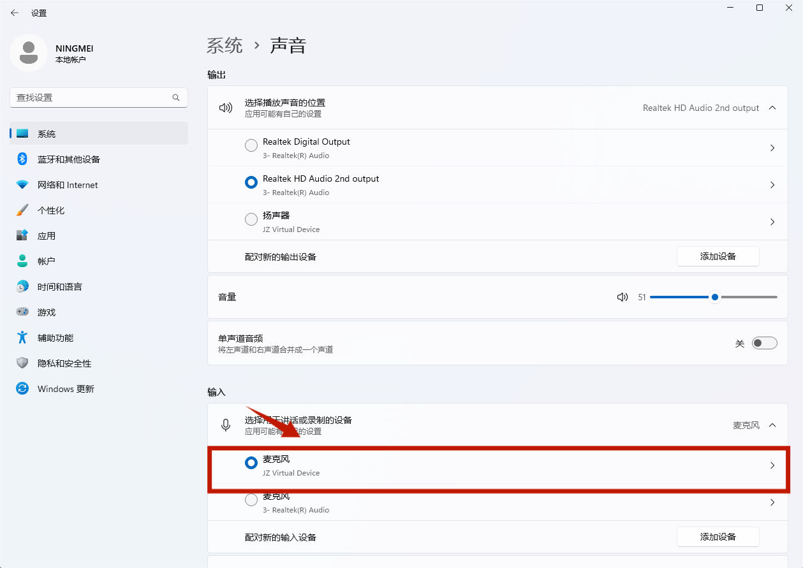
Task: Click the microphone icon in input section
Action: [x=225, y=425]
